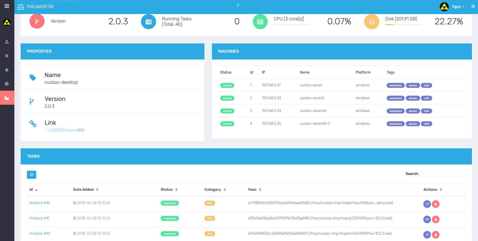Open the pie chart statistics icon
The image size is (478, 241).
click(7, 84)
